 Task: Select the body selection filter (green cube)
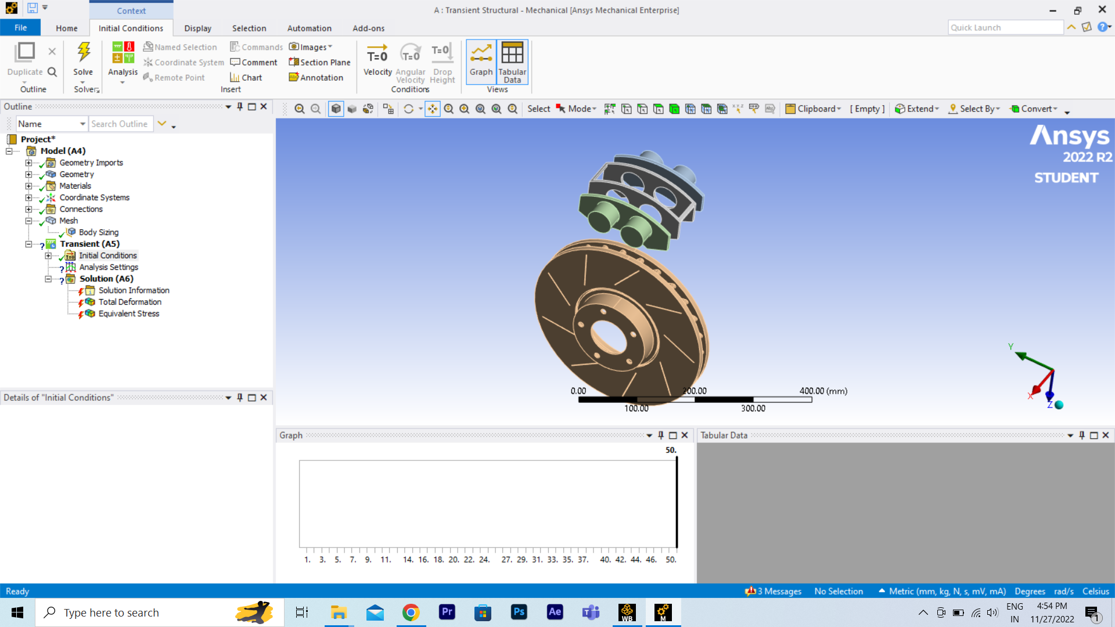pos(674,109)
